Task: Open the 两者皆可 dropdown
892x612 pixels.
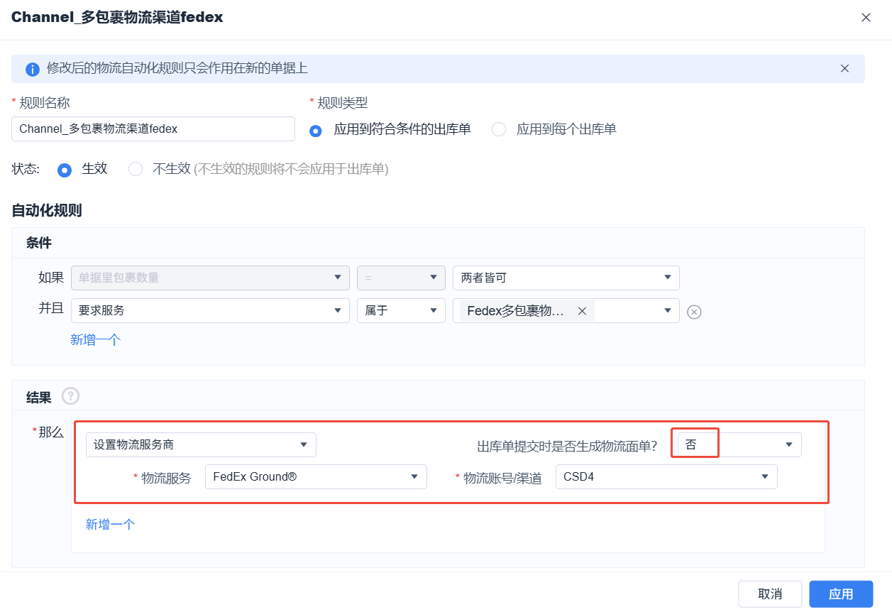Action: [x=566, y=278]
